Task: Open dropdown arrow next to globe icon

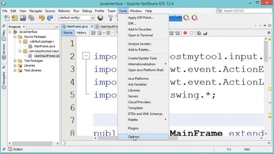Action: [x=105, y=18]
